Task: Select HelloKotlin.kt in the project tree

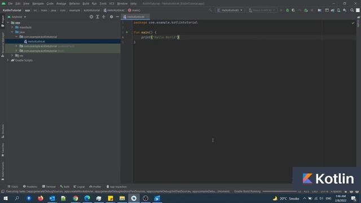Action: [36, 41]
